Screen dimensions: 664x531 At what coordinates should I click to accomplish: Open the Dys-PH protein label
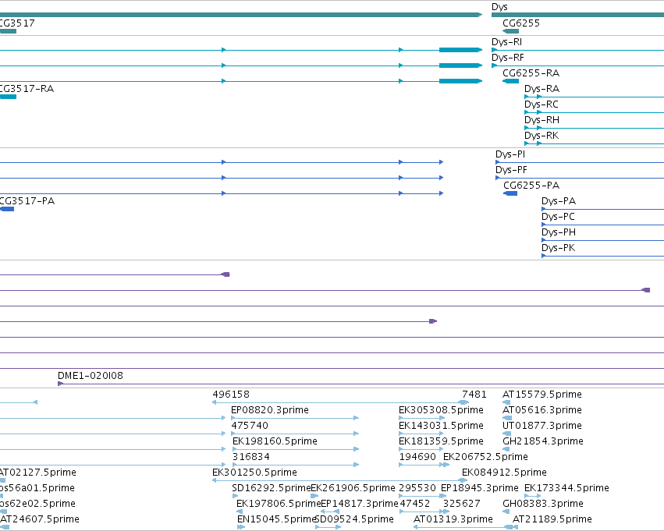click(559, 232)
